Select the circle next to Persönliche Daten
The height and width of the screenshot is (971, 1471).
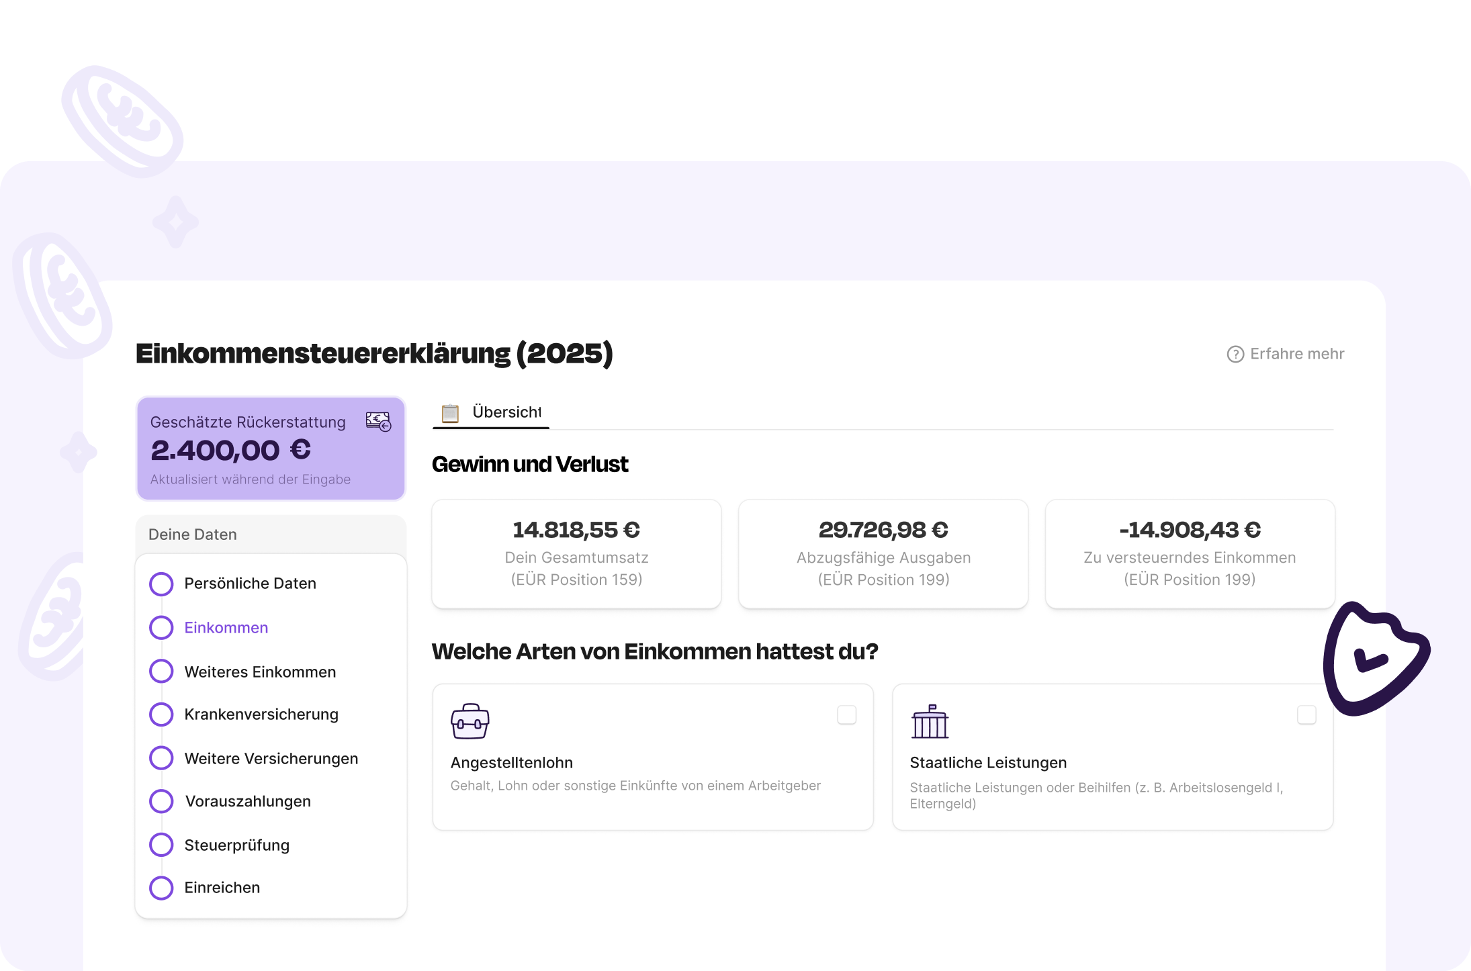click(161, 584)
